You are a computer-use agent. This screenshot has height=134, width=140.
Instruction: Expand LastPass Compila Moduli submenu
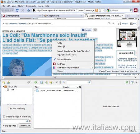pos(73,68)
